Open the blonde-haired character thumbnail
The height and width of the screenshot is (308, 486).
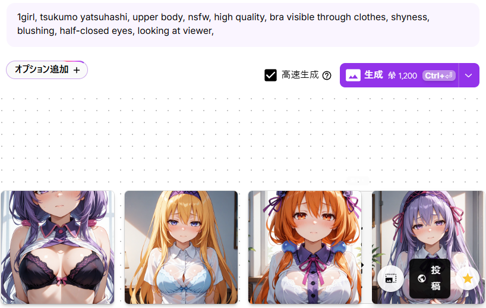[x=181, y=247]
